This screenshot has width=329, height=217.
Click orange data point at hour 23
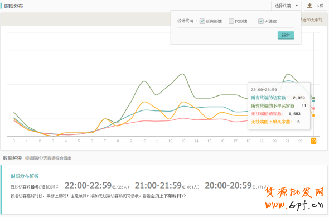[313, 115]
